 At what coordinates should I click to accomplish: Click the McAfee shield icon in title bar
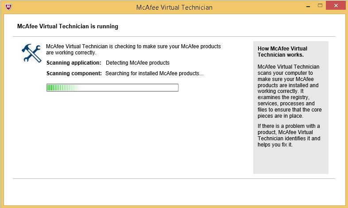(x=8, y=7)
